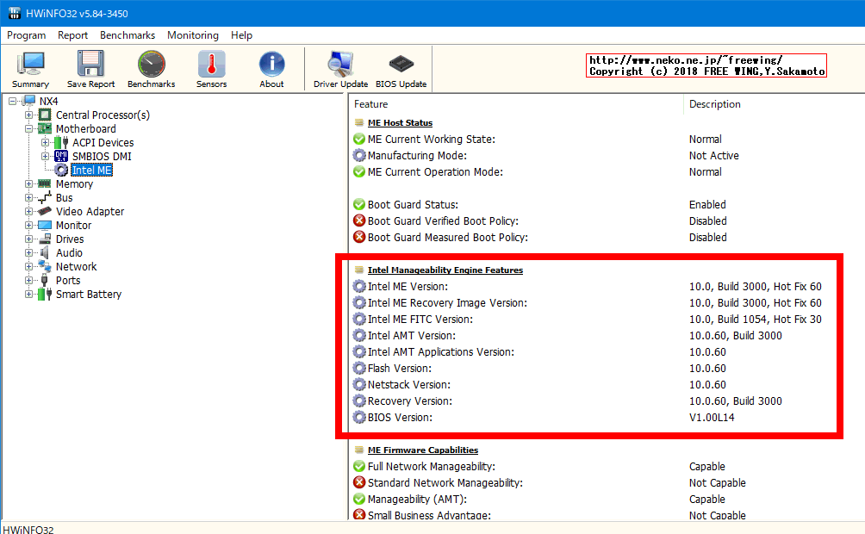Click the BIOS Update chip icon
The image size is (865, 534).
(401, 69)
